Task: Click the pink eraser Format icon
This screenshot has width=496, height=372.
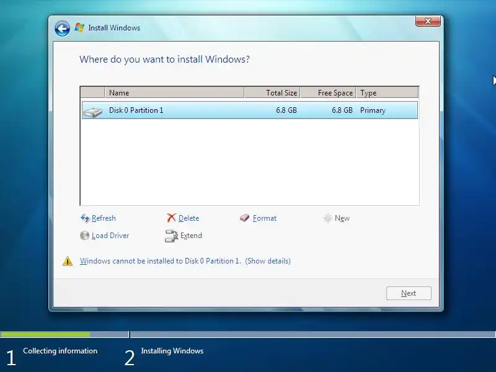Action: pyautogui.click(x=244, y=218)
